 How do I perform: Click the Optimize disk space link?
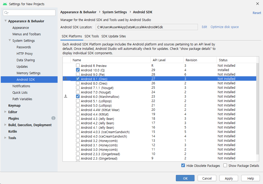pyautogui.click(x=224, y=27)
